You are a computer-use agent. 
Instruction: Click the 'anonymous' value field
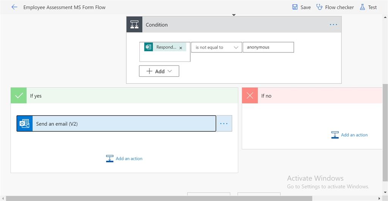[269, 47]
